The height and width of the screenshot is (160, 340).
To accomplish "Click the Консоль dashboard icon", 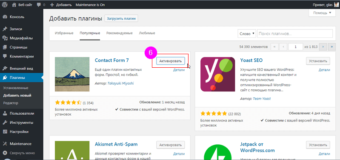I will [5, 17].
